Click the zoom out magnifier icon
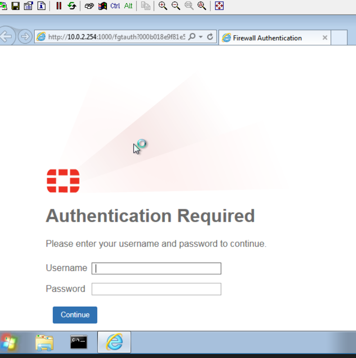This screenshot has height=358, width=356. pos(176,6)
